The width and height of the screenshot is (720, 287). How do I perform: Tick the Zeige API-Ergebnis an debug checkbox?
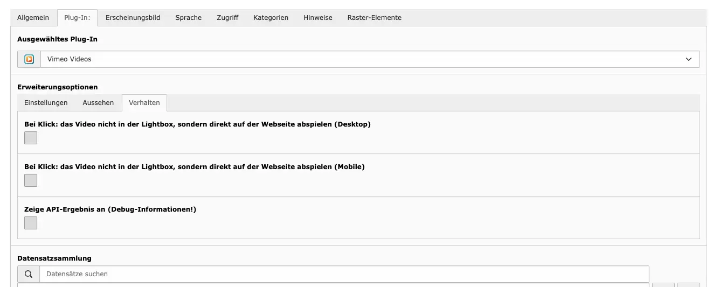(31, 223)
